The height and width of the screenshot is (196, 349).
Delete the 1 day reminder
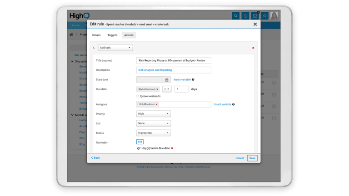[x=172, y=148]
